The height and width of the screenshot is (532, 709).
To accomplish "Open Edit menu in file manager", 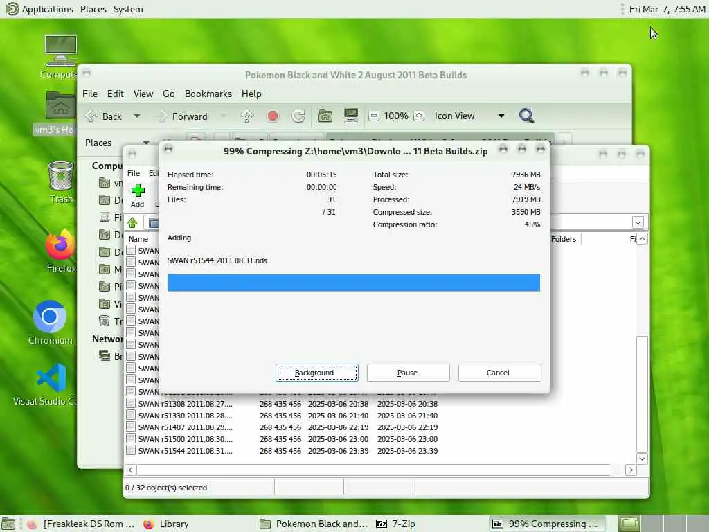I will (116, 94).
